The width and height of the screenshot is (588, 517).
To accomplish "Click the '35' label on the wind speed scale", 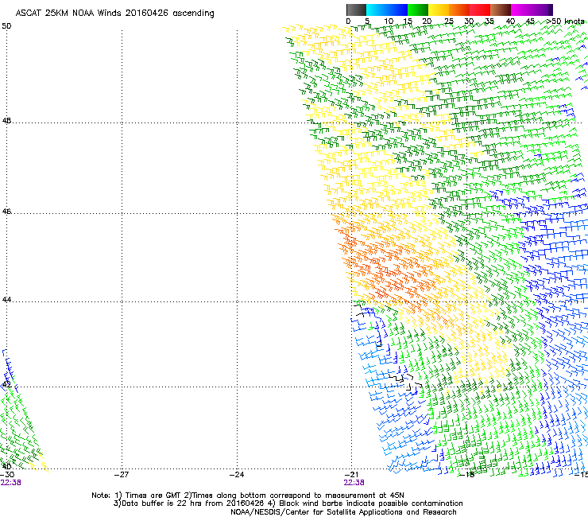I will (489, 21).
